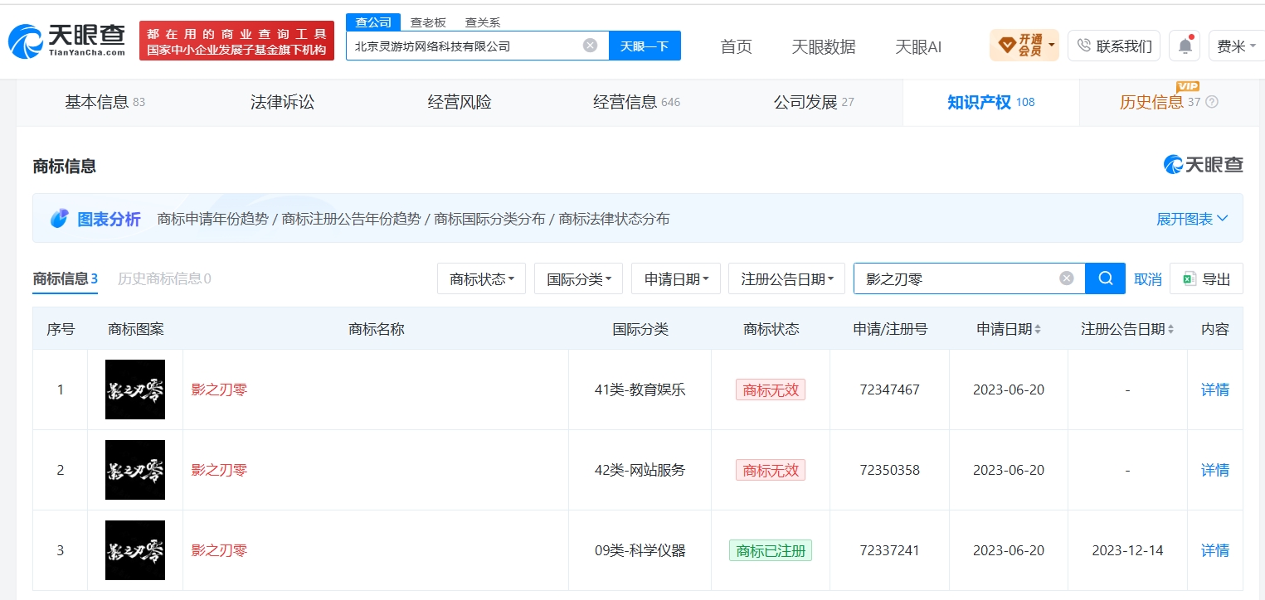
Task: Open the 费米 user account dropdown
Action: click(x=1236, y=46)
